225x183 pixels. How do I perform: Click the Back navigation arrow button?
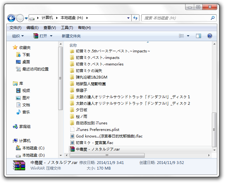tap(11, 18)
